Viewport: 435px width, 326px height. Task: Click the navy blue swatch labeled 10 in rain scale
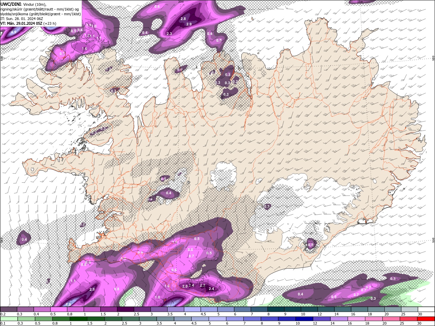(304, 319)
